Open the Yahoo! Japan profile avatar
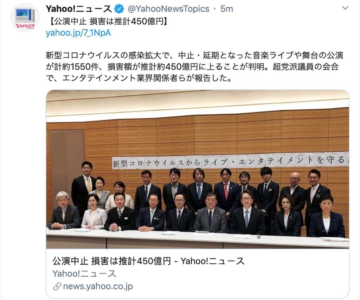 tap(25, 18)
